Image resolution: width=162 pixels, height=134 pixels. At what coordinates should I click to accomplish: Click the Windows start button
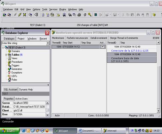point(10,131)
